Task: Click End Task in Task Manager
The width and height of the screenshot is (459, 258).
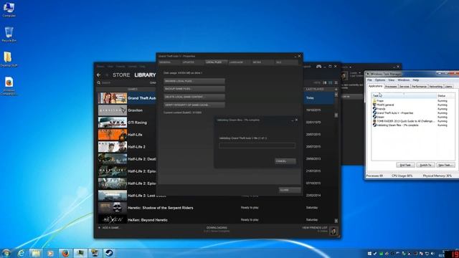Action: pyautogui.click(x=405, y=165)
